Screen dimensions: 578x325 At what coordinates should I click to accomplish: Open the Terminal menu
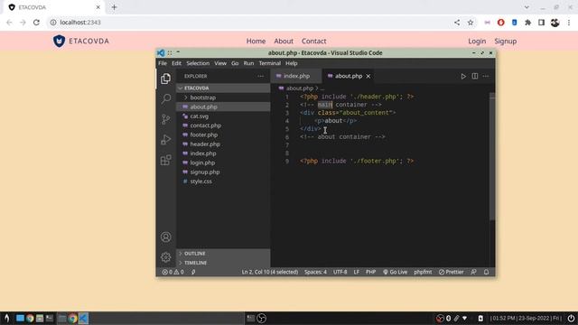[269, 63]
